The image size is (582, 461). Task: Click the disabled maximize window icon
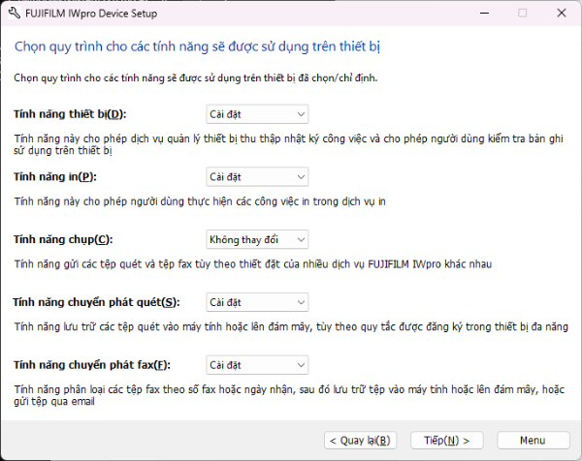coord(522,13)
